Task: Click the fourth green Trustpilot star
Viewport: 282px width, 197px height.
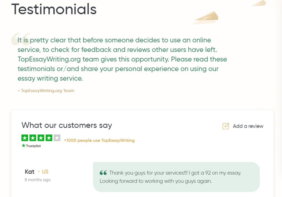Action: 49,138
